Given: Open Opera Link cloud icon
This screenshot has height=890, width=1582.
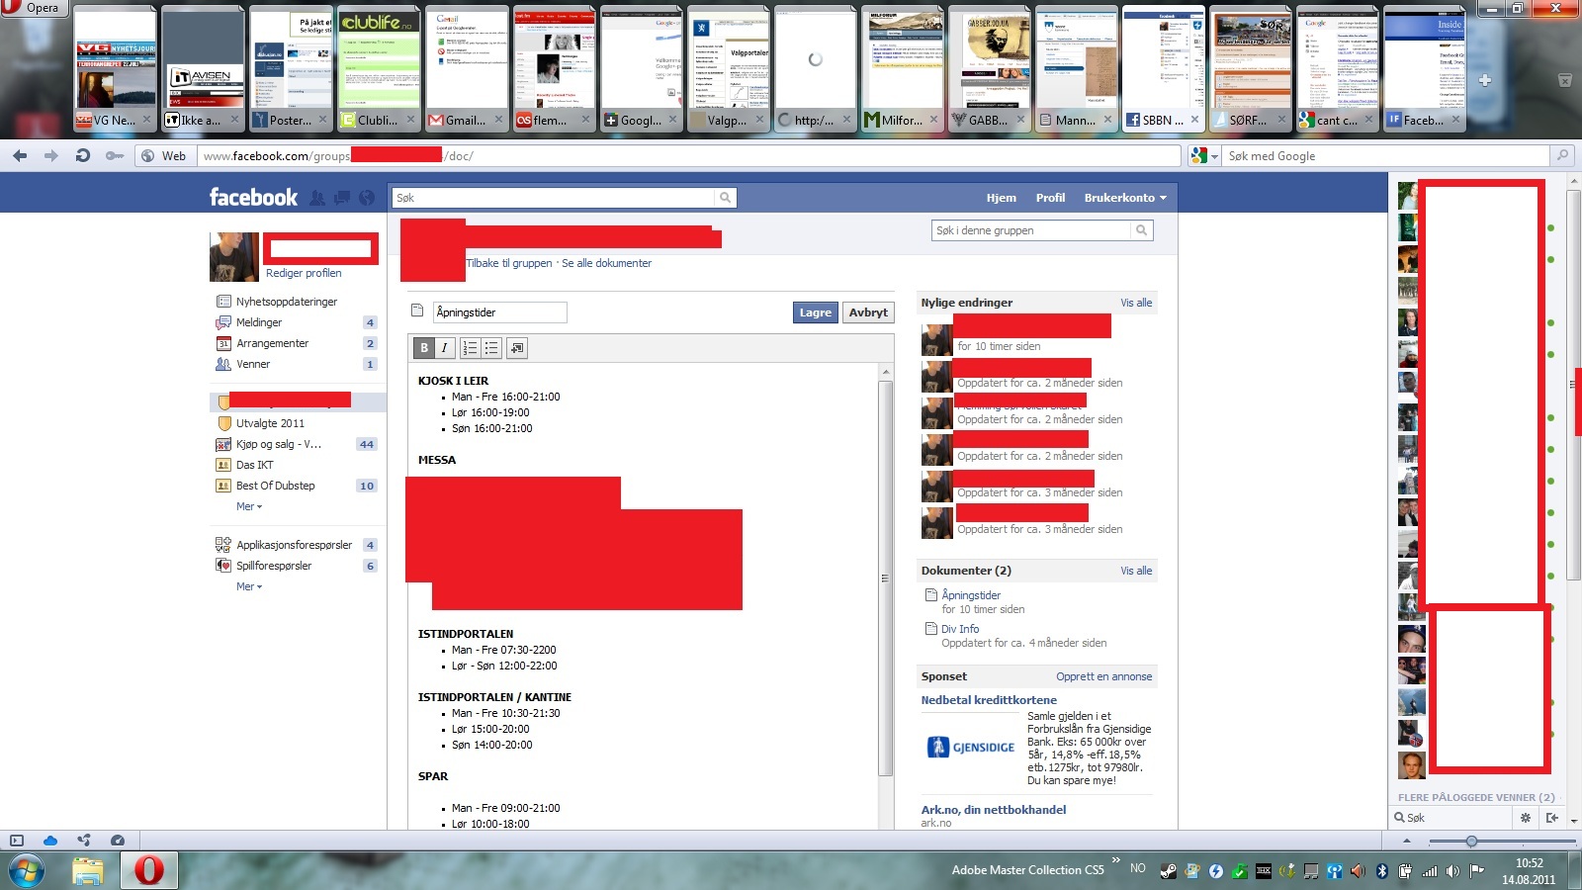Looking at the screenshot, I should pyautogui.click(x=50, y=841).
